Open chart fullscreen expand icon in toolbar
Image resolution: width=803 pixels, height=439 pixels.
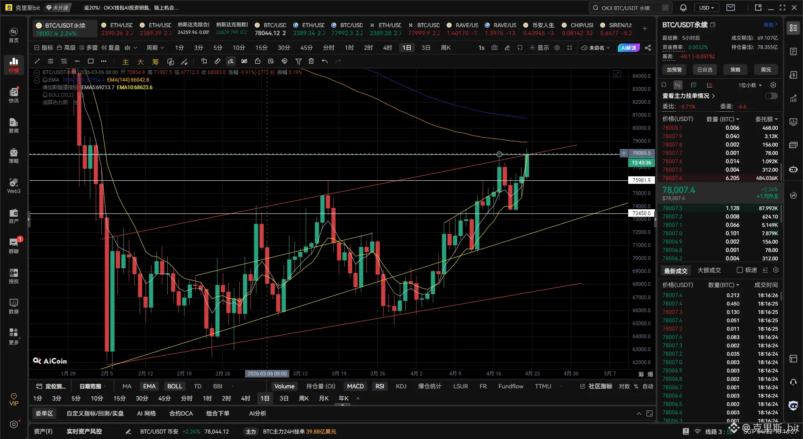570,48
